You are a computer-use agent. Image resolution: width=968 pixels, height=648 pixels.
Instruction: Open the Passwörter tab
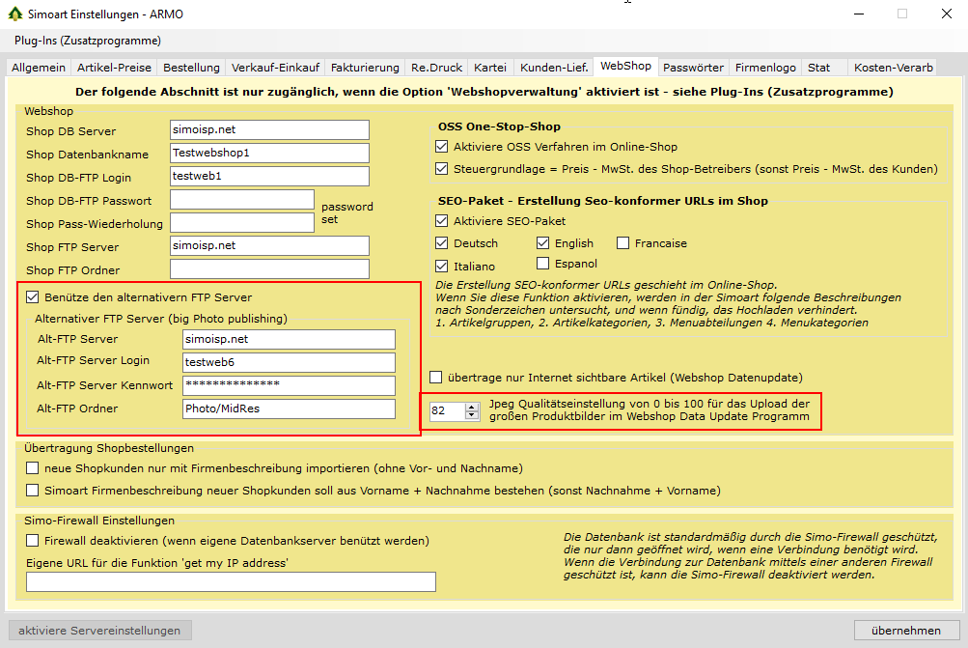[693, 68]
